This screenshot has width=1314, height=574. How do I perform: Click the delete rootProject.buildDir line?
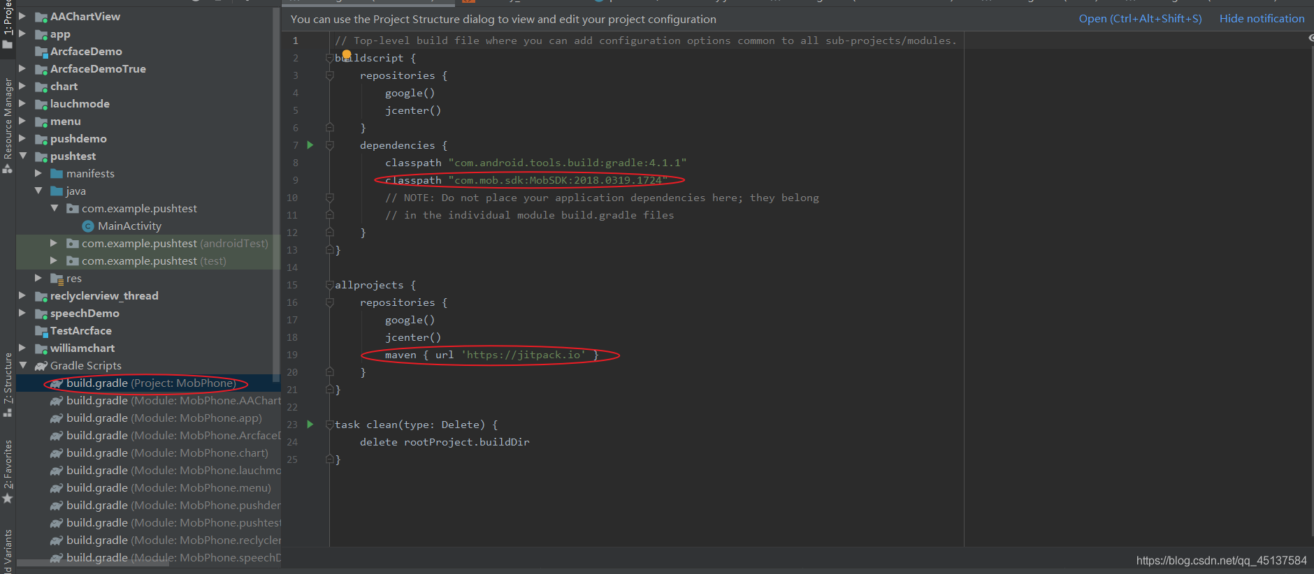[445, 442]
